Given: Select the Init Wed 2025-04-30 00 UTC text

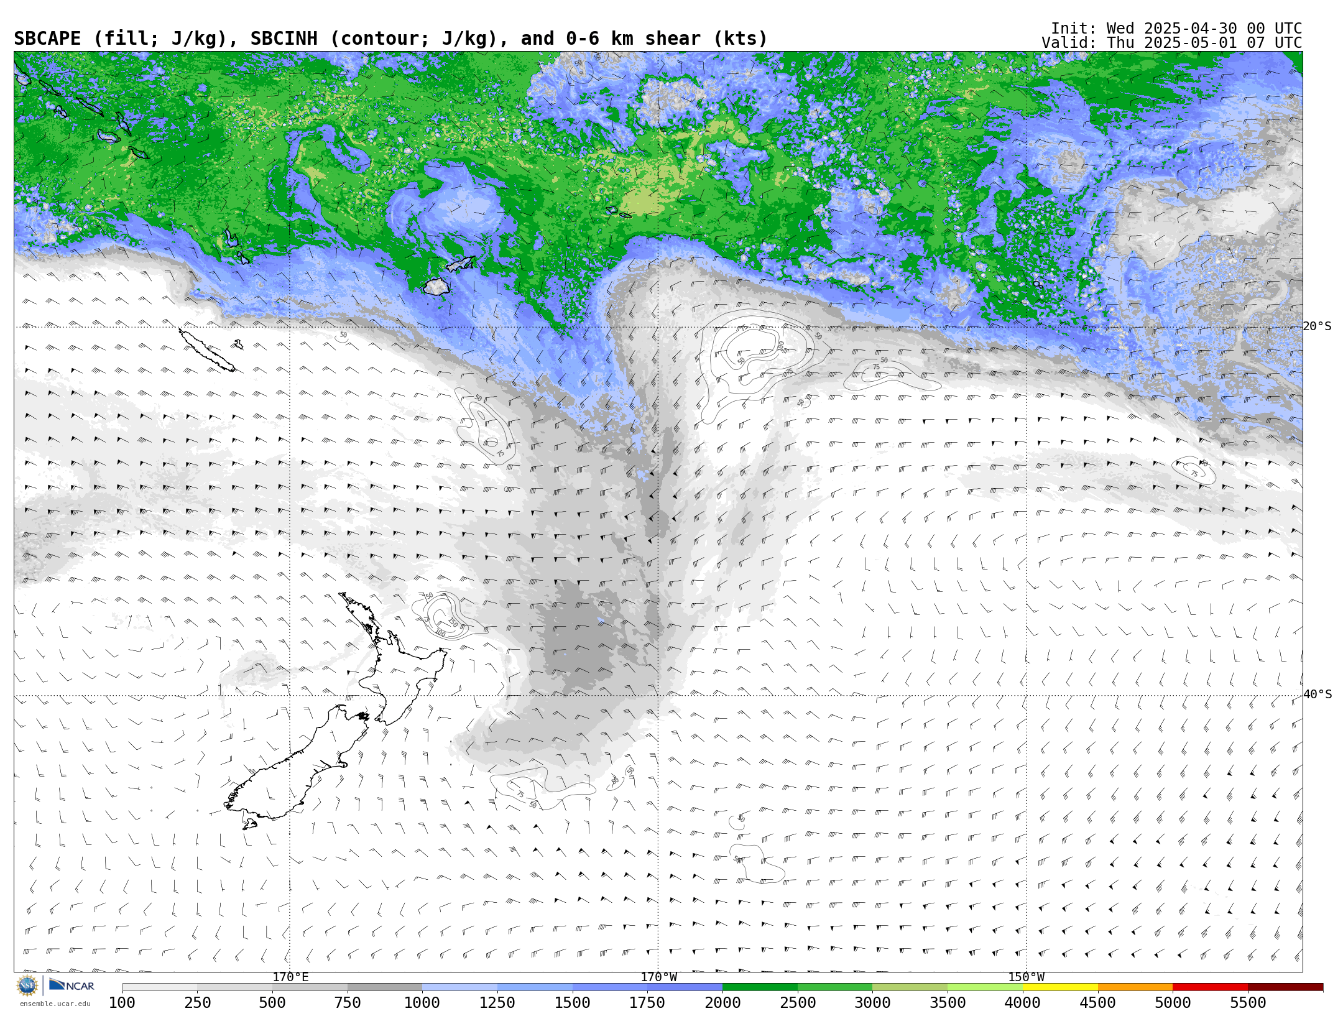Looking at the screenshot, I should pos(1176,29).
